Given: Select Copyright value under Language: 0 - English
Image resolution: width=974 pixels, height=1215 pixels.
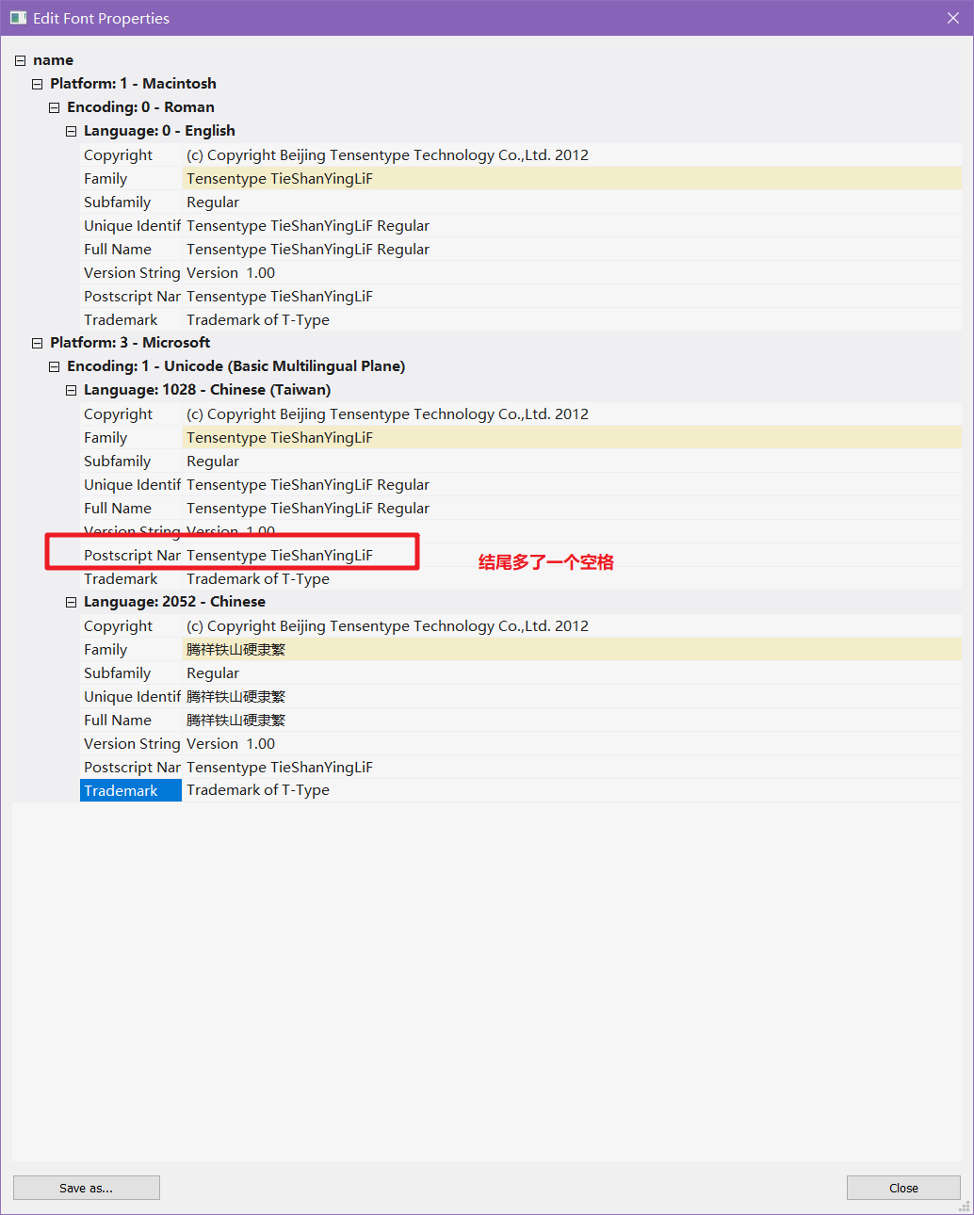Looking at the screenshot, I should point(572,154).
